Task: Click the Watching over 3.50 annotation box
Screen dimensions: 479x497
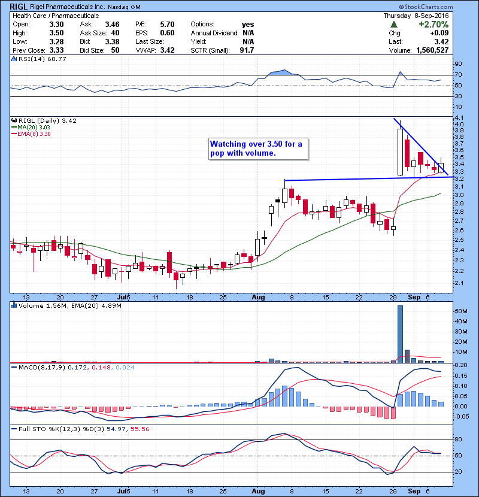Action: click(258, 149)
